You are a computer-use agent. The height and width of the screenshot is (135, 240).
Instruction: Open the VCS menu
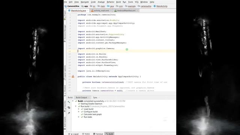tap(136, 2)
